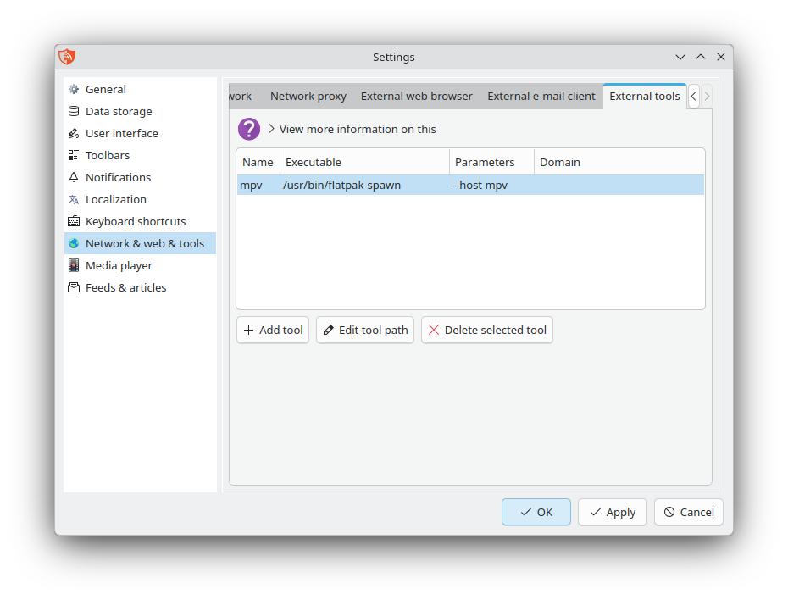Close the Settings window with X

[721, 57]
